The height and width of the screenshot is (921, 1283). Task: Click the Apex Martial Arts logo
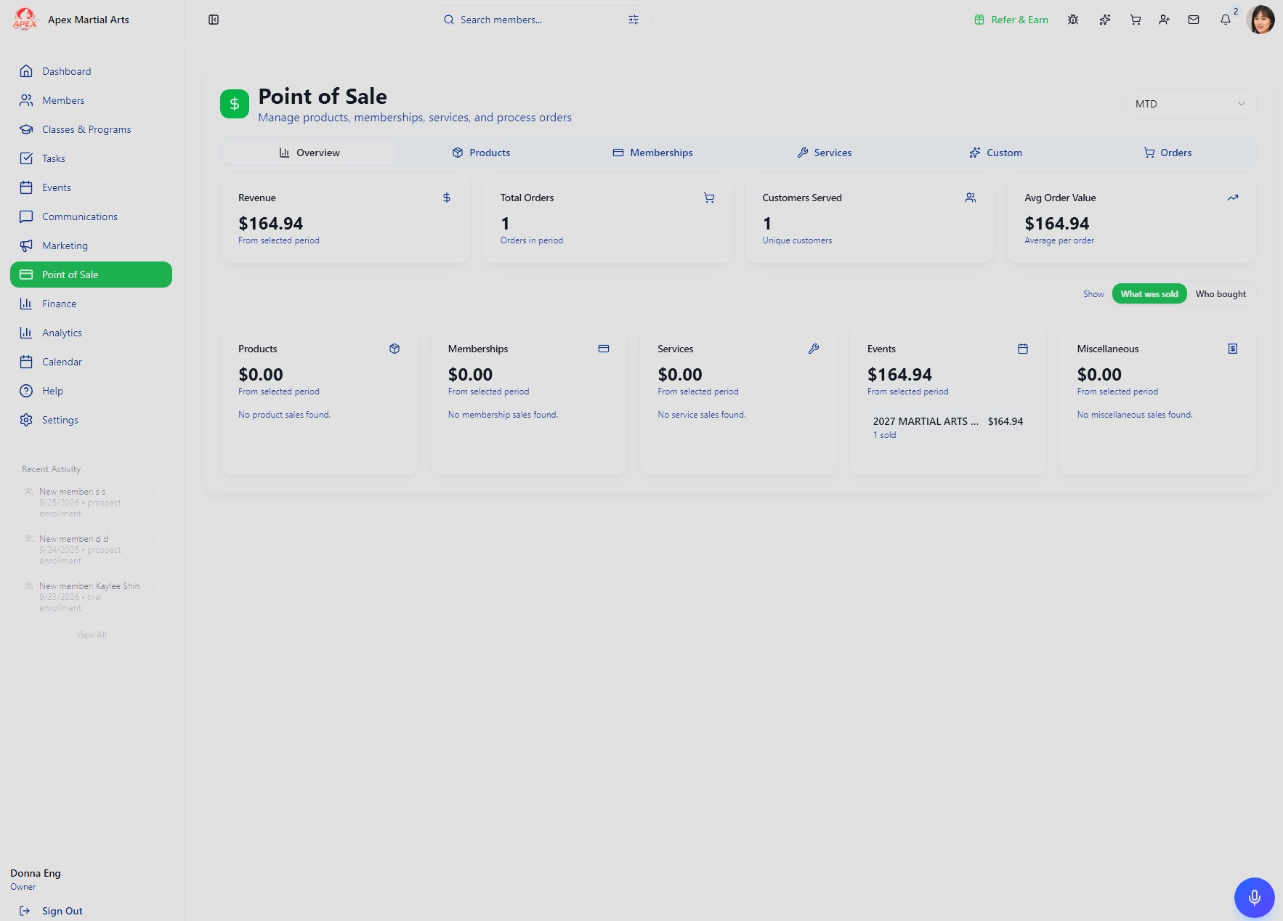[25, 20]
